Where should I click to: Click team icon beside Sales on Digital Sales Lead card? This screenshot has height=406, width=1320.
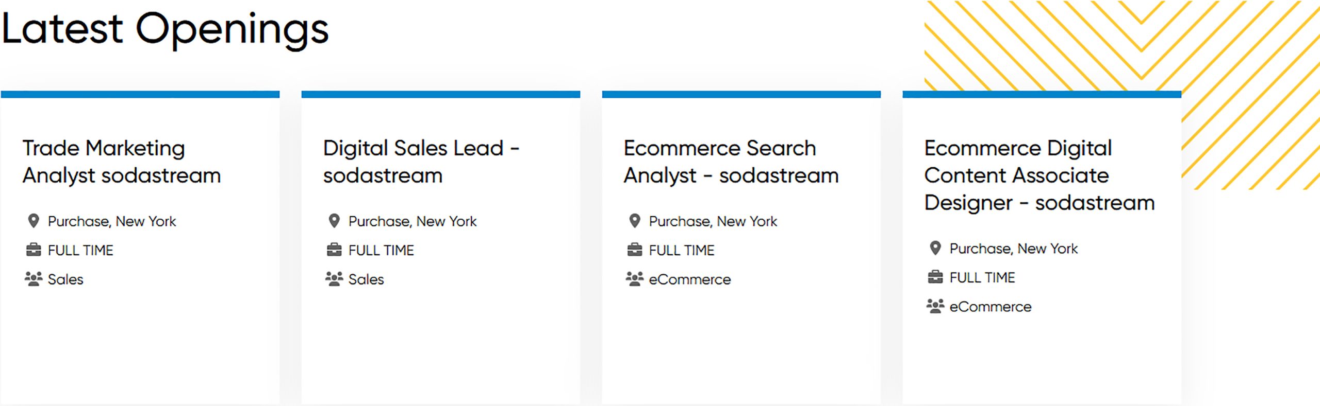[x=334, y=279]
